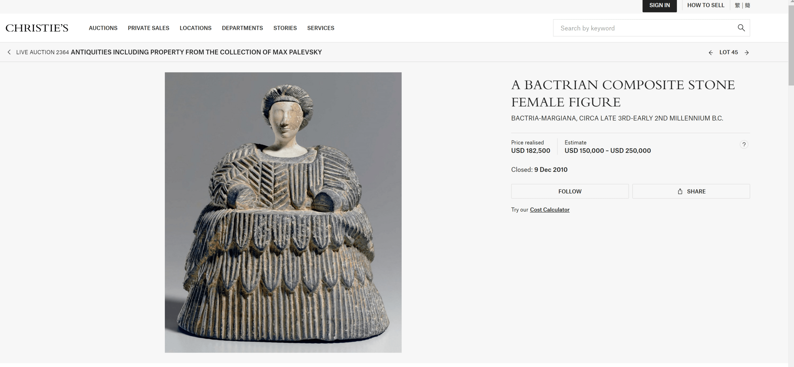
Task: Click the search magnifier icon
Action: click(741, 28)
